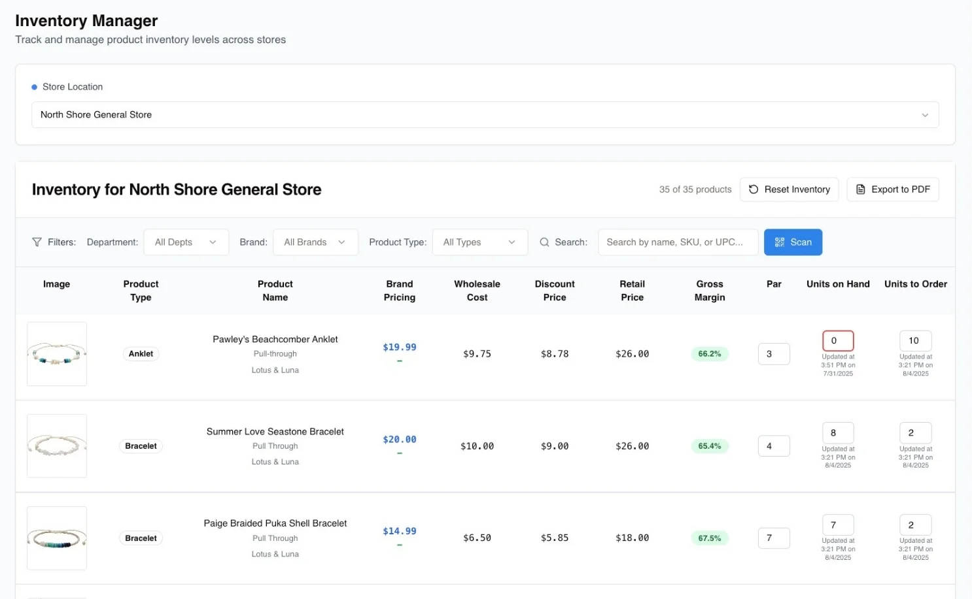Click the 35 of 35 products count
This screenshot has width=972, height=599.
pos(695,189)
